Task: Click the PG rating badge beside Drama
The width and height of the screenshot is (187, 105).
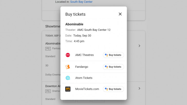Action: click(48, 91)
